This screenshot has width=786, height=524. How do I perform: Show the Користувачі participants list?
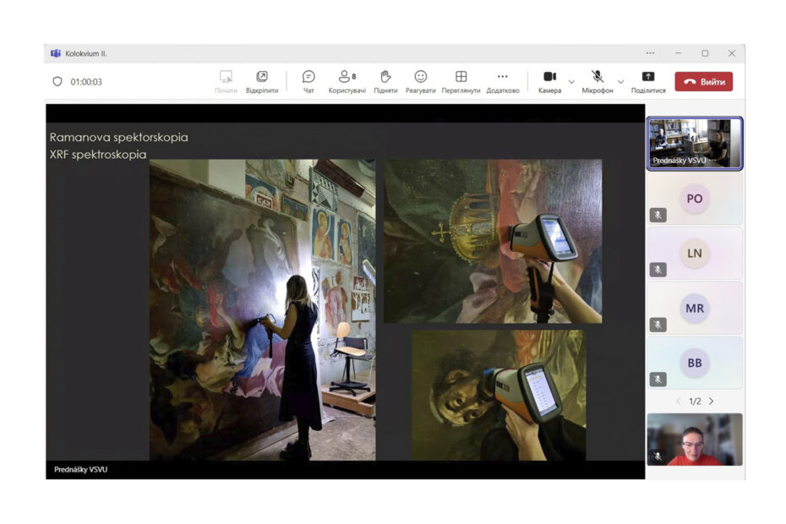tap(347, 82)
